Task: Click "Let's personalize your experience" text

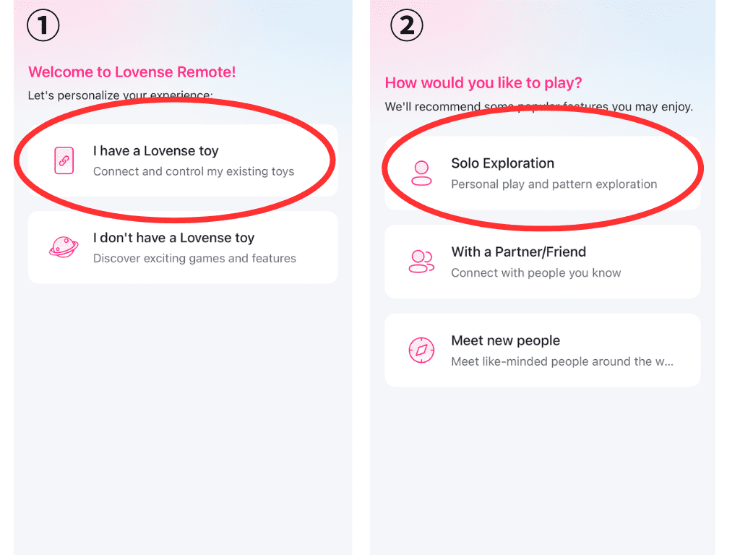Action: coord(120,95)
